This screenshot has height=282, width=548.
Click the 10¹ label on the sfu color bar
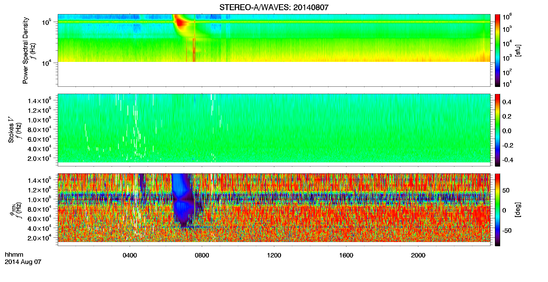507,84
